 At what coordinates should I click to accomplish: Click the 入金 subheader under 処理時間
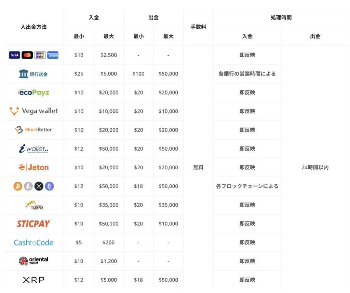(247, 36)
